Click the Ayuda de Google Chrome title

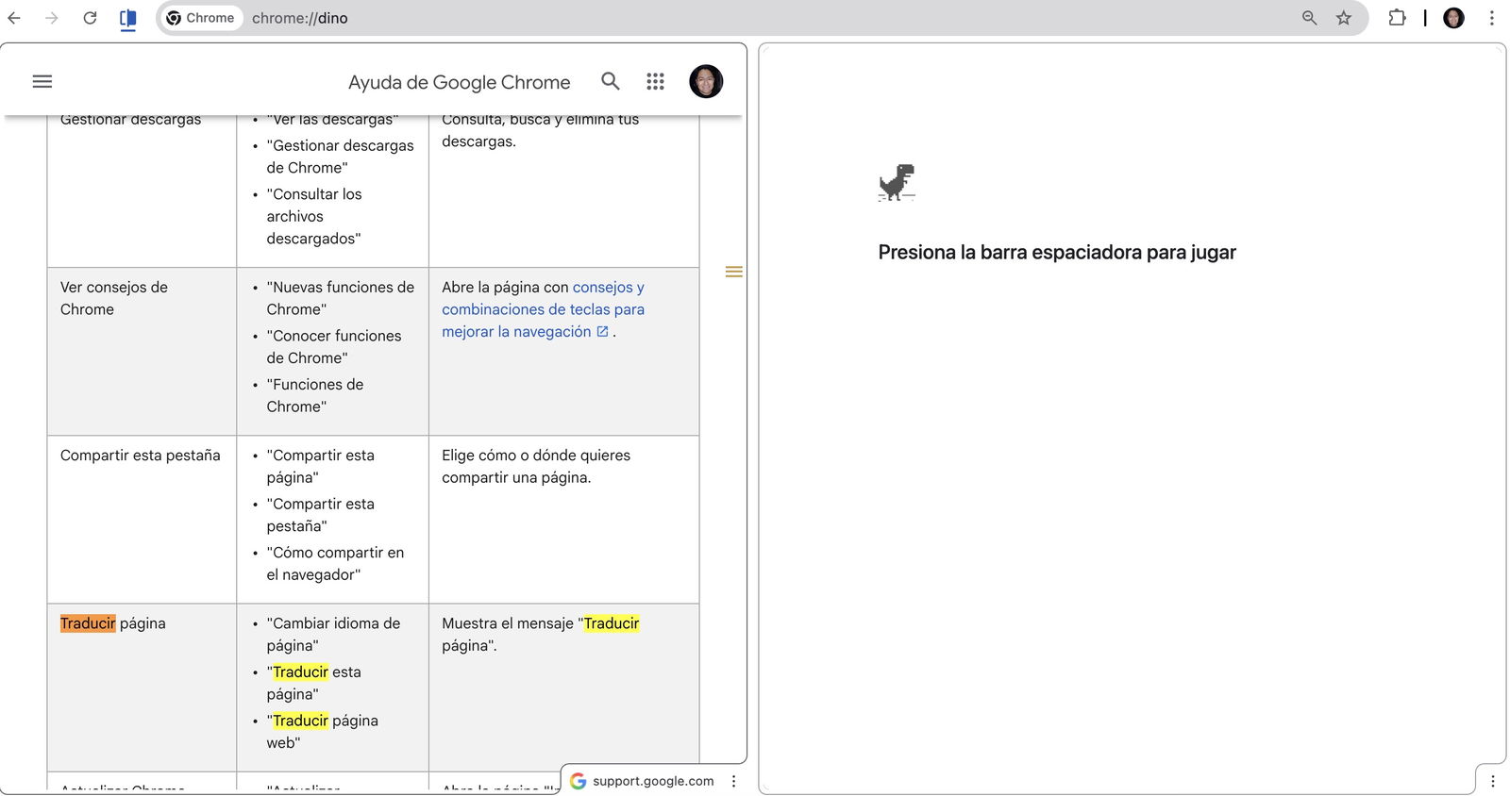tap(459, 82)
